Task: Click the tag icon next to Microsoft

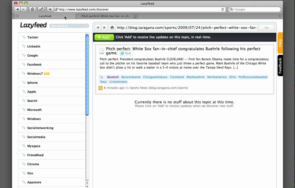Action: (24, 110)
